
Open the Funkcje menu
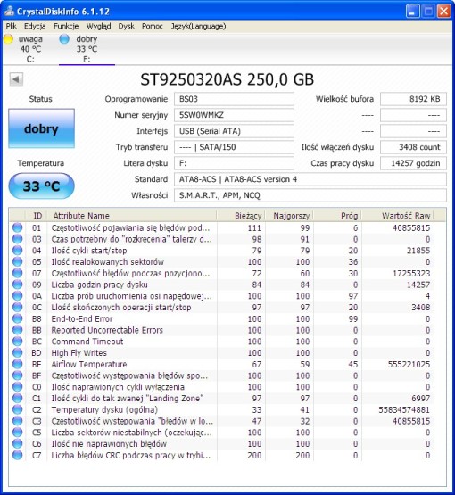point(66,26)
